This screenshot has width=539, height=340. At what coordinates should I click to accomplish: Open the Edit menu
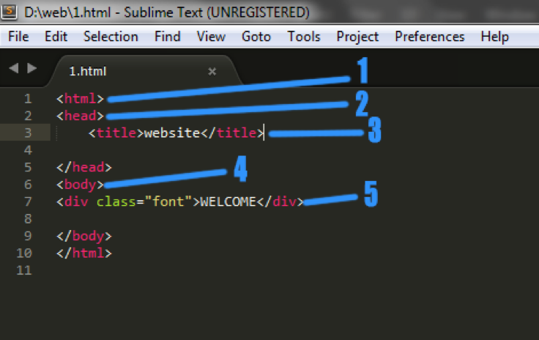coord(56,37)
